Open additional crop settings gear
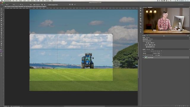Screen dimensions: 190x107 [45, 5]
